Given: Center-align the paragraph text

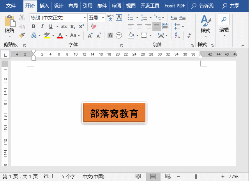Looking at the screenshot, I should (139, 26).
